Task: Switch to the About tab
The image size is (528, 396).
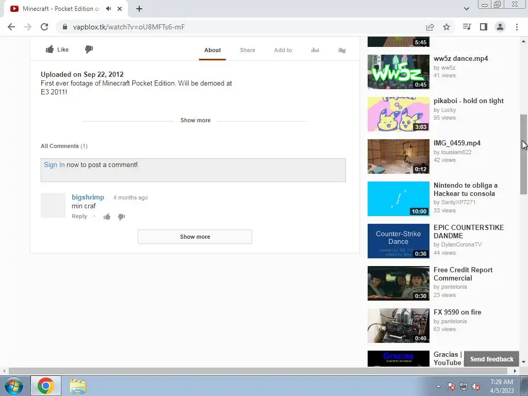Action: pyautogui.click(x=212, y=50)
